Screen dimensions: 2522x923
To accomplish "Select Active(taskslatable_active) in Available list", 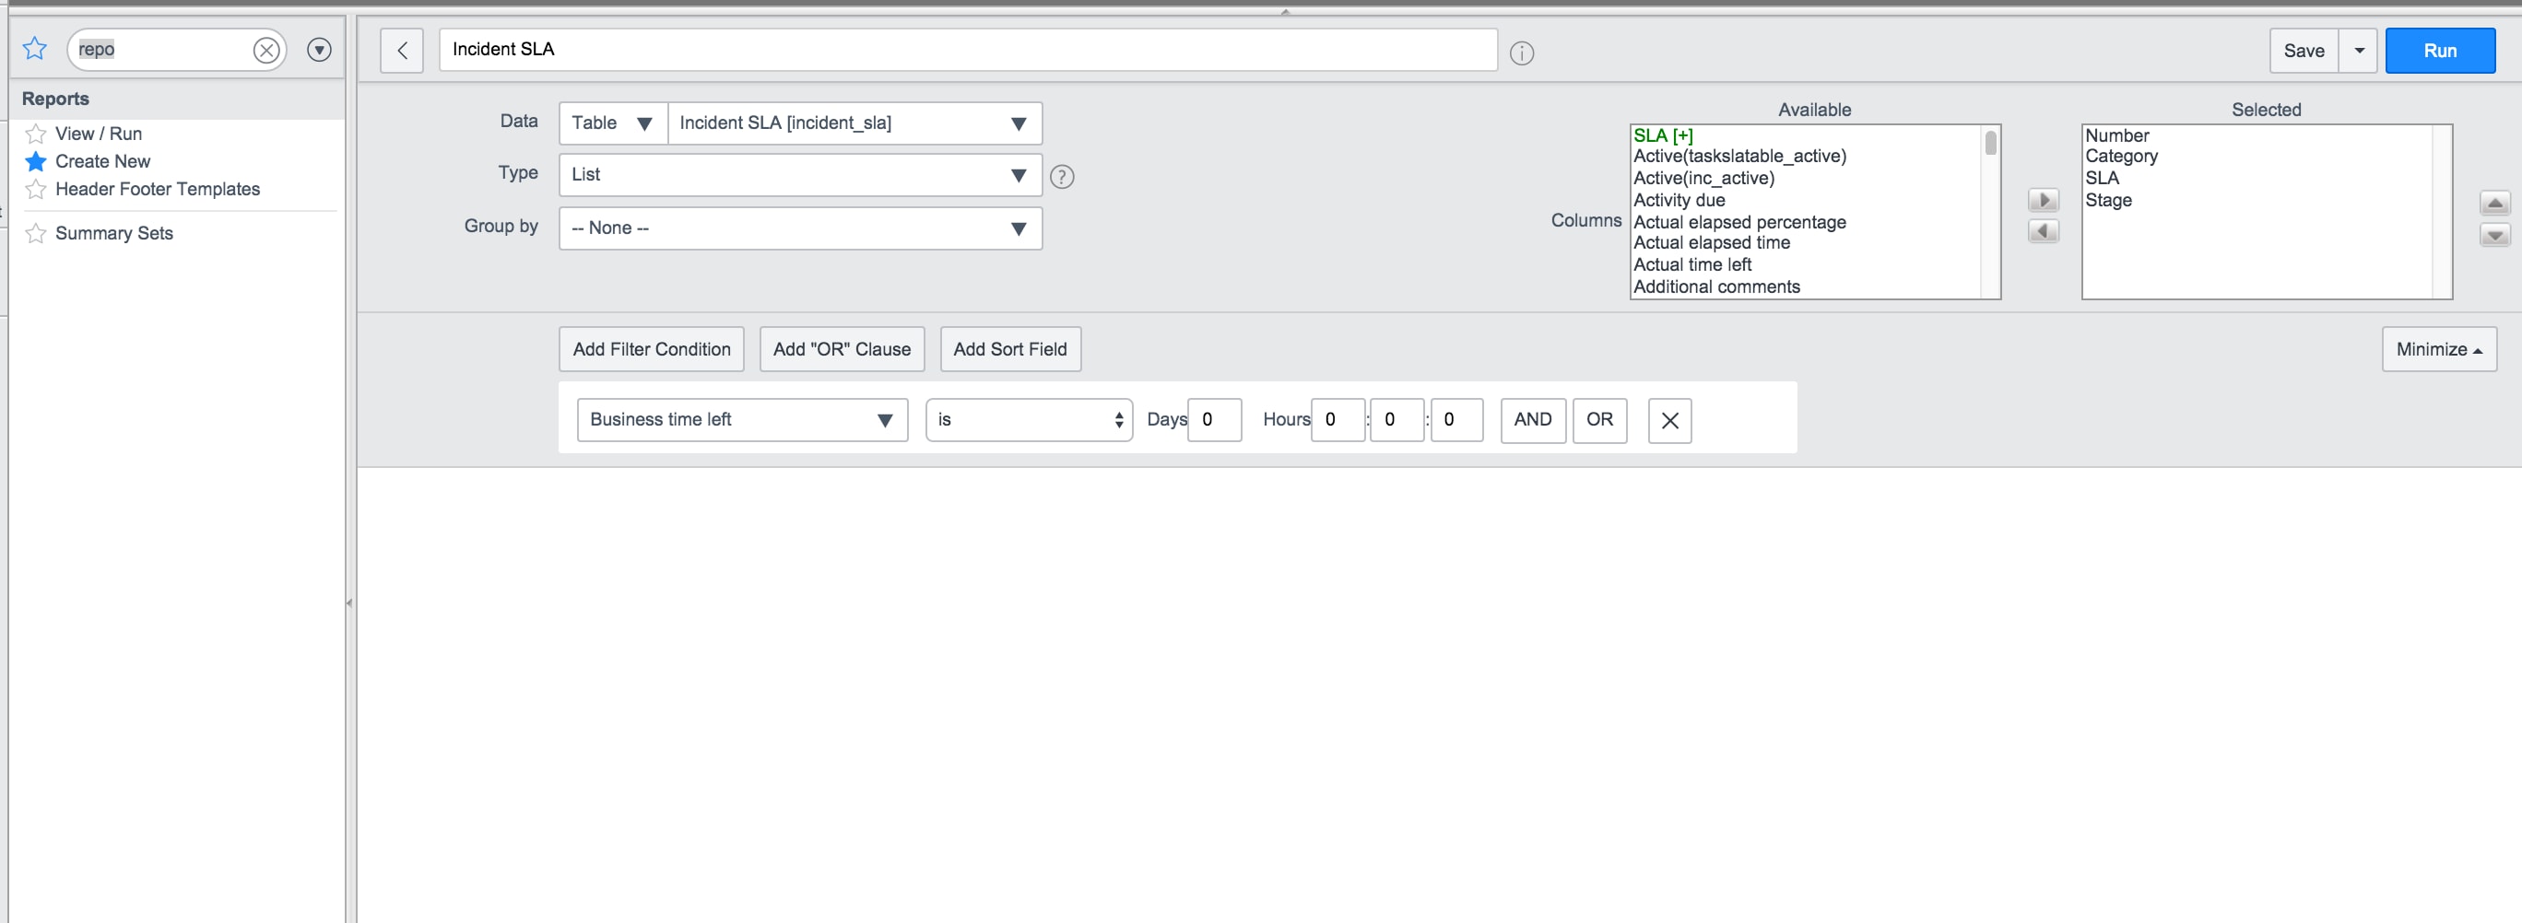I will click(x=1738, y=157).
